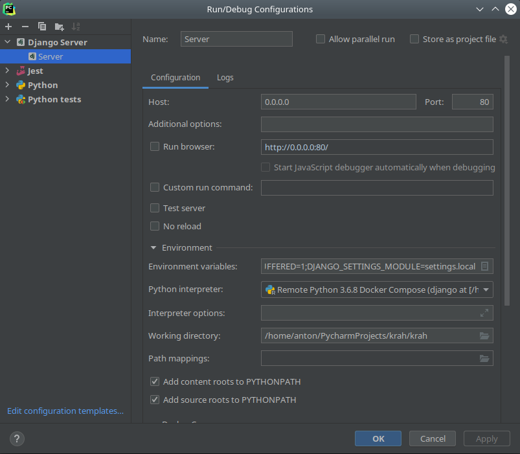
Task: Remove the selected configuration
Action: click(x=25, y=27)
